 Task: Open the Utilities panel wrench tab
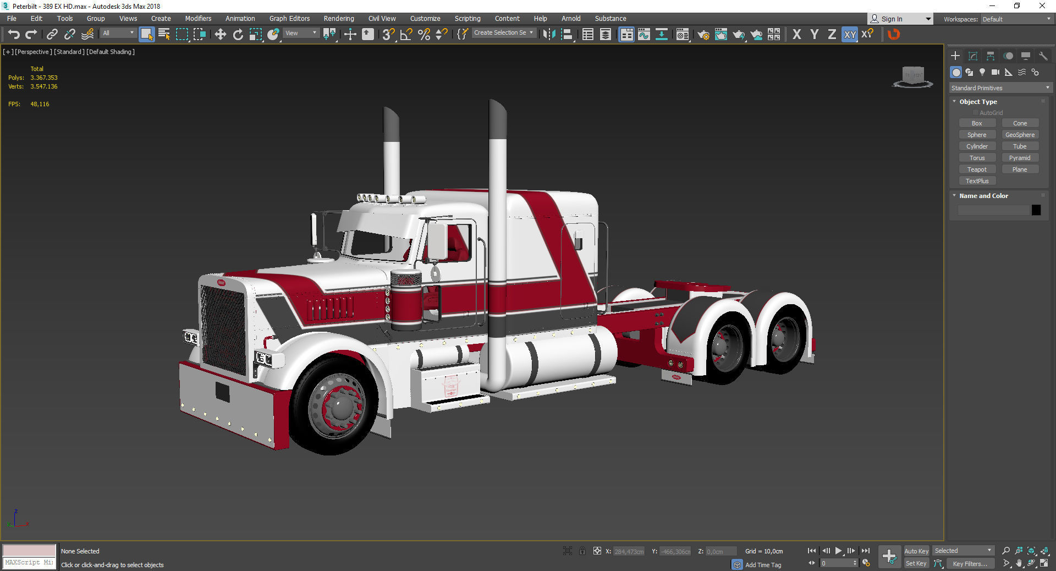(1043, 56)
